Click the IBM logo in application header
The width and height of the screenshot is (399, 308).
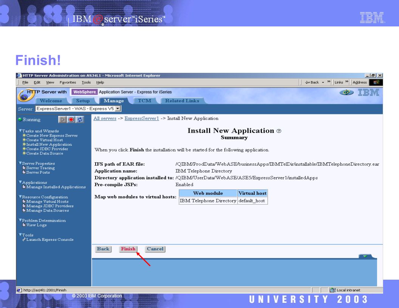pyautogui.click(x=369, y=92)
